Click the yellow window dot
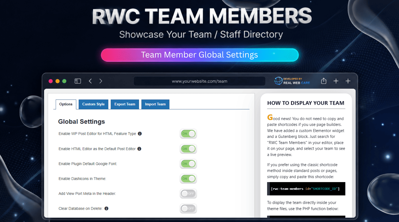This screenshot has height=222, width=399. pos(57,81)
